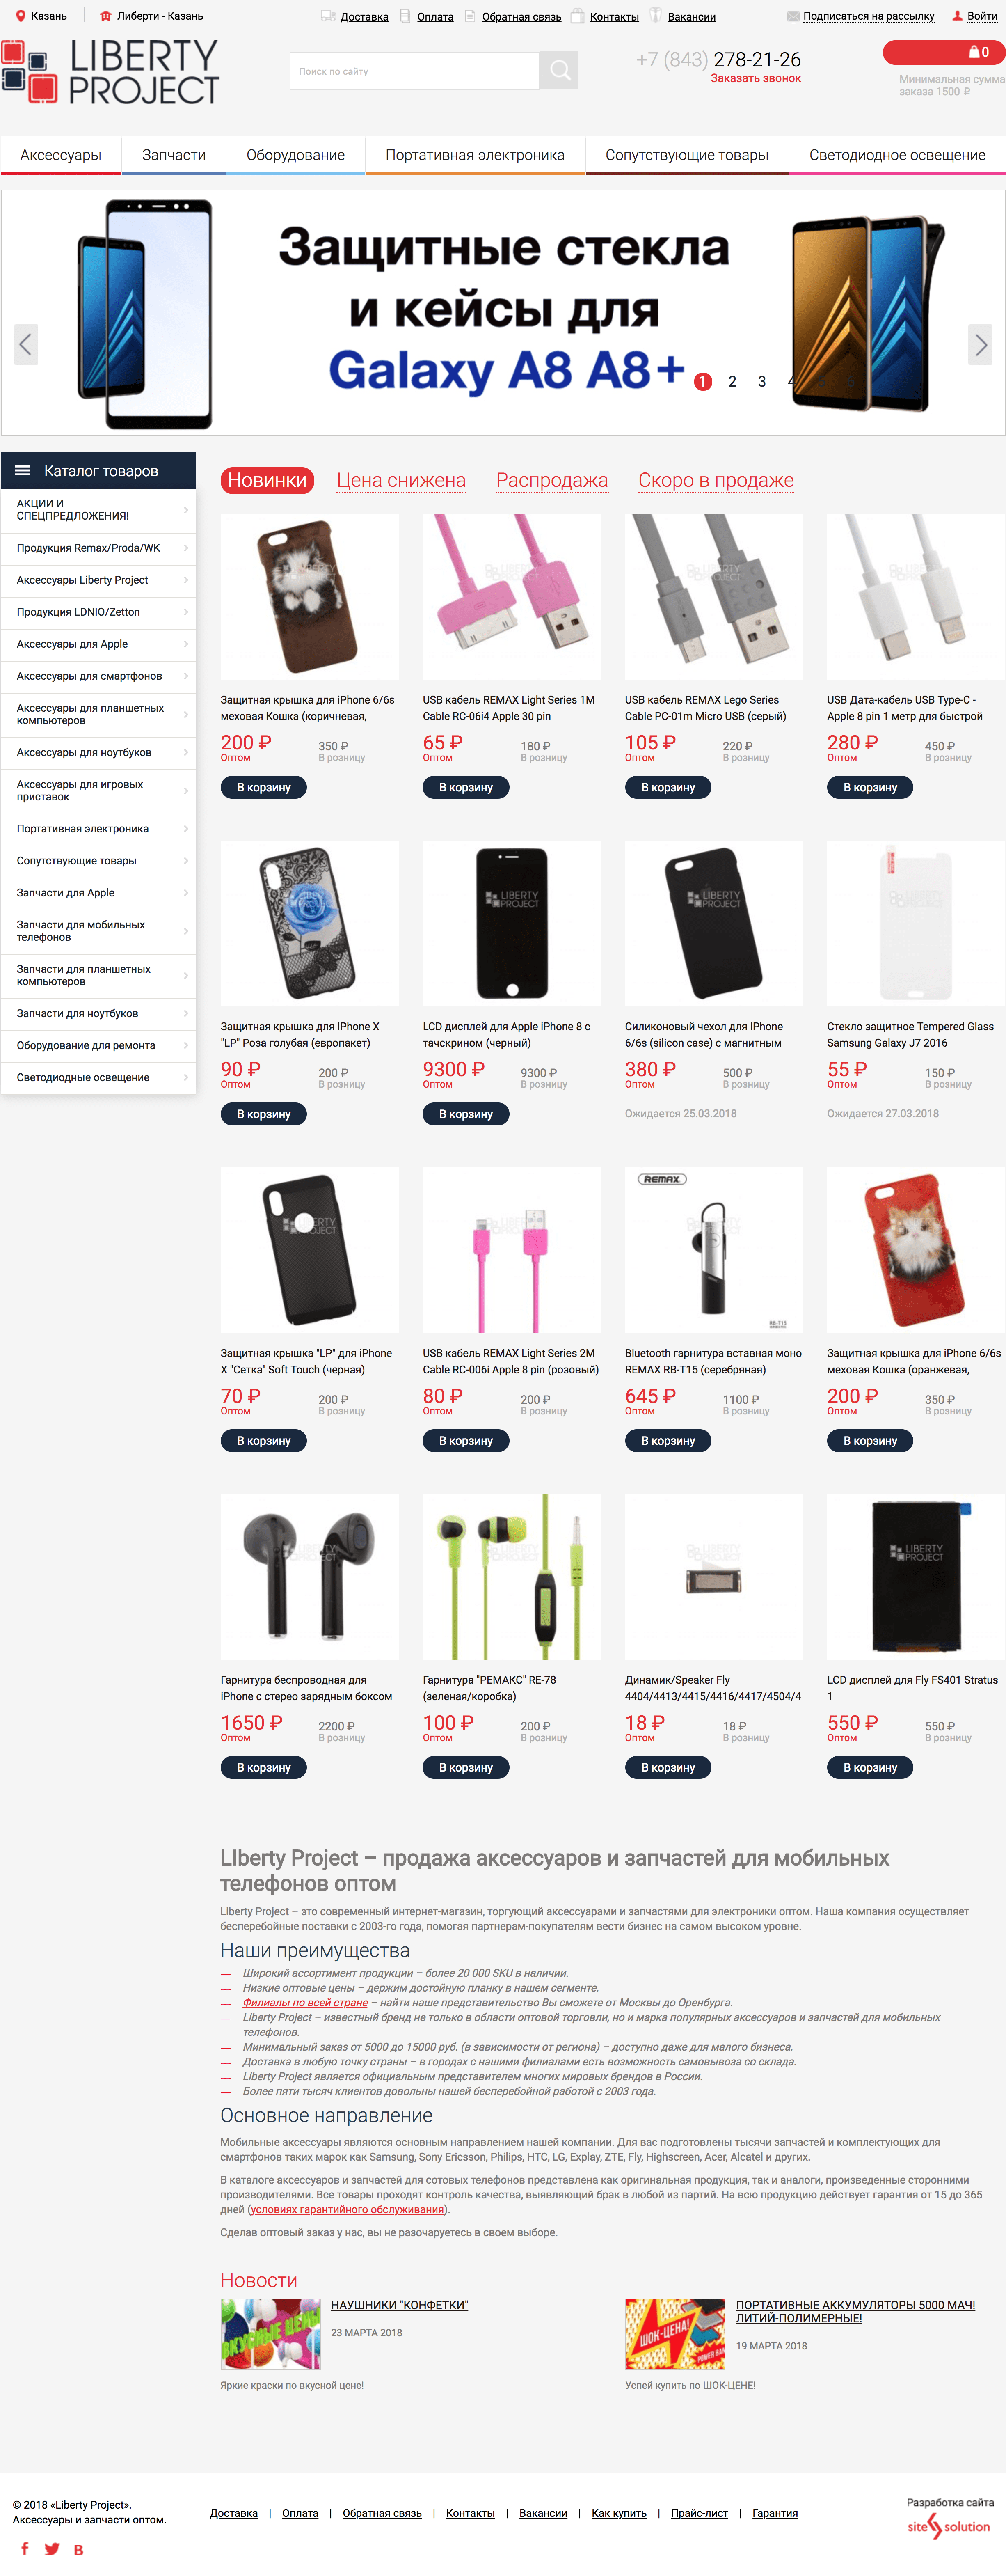Image resolution: width=1006 pixels, height=2576 pixels.
Task: Open Facebook icon in footer
Action: tap(25, 2549)
